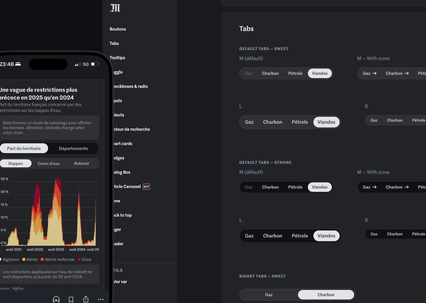Click the WIP badge next to Carousel
The height and width of the screenshot is (303, 426).
click(x=146, y=186)
